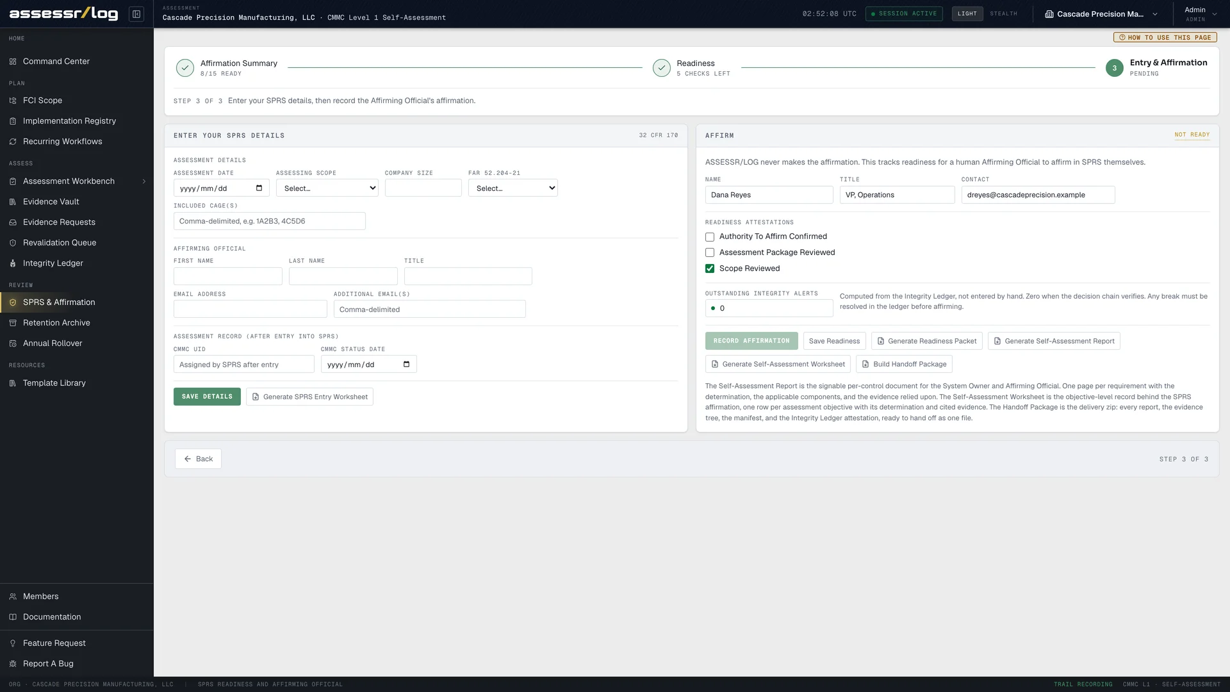The image size is (1230, 692).
Task: Click the step 3 Entry & Affirmation circle
Action: pyautogui.click(x=1115, y=68)
